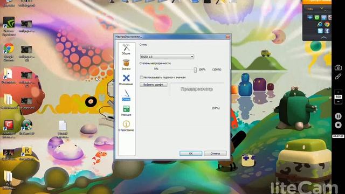Click the Предпросмотр preview area
Viewport: 345px width, 194px height.
click(197, 89)
